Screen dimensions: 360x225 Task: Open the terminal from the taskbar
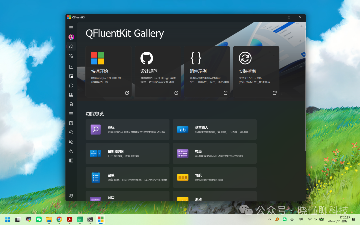tap(90, 219)
